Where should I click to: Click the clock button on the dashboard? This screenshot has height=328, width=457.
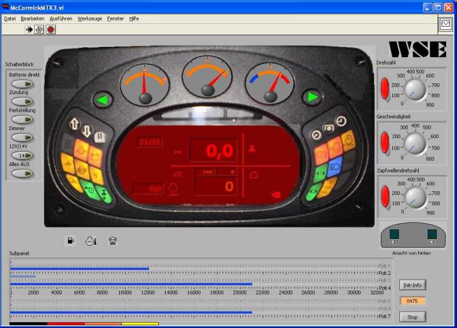340,121
